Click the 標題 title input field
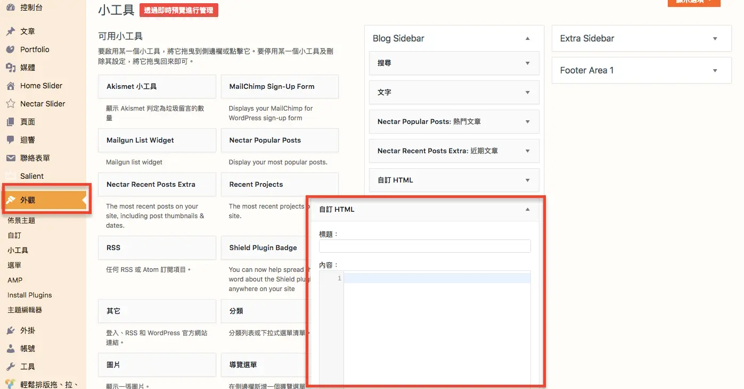This screenshot has width=744, height=389. (425, 246)
